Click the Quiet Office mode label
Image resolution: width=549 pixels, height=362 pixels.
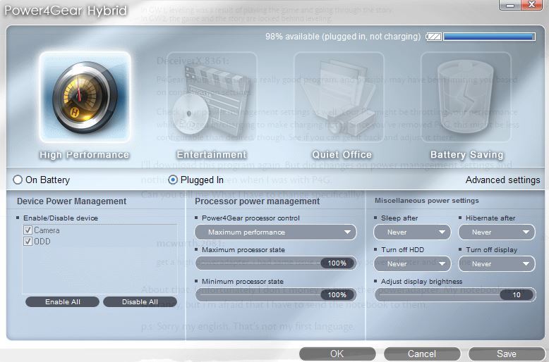(x=342, y=154)
